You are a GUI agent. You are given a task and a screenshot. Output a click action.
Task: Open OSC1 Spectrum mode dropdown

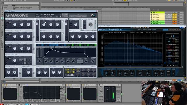(x=23, y=19)
